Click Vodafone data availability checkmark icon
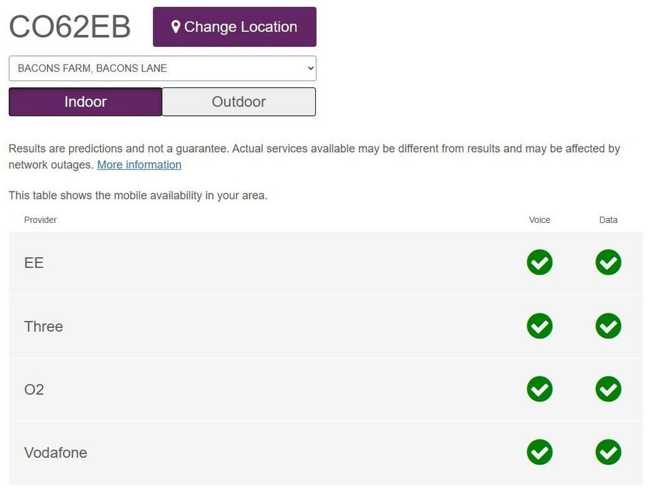The image size is (648, 489). coord(608,452)
